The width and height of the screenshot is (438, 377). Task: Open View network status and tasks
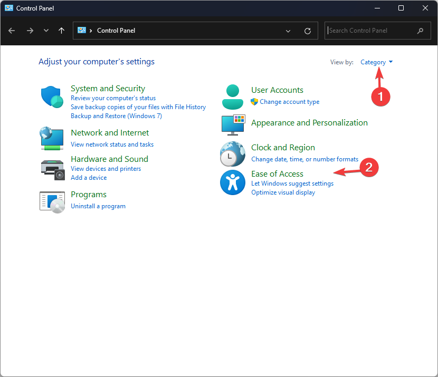point(112,144)
